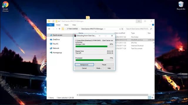The image size is (188, 105).
Task: Minimize the Explorer window
Action: click(139, 21)
